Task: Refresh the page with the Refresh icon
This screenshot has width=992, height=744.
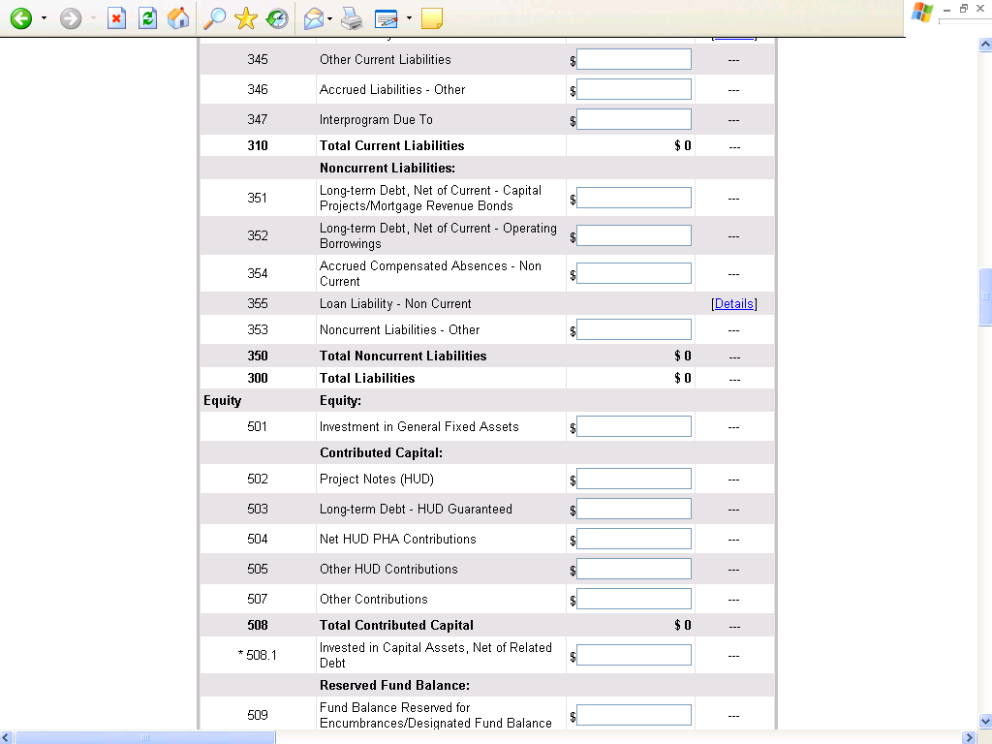Action: tap(147, 18)
